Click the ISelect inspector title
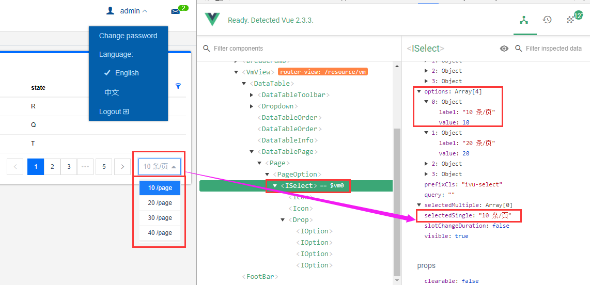 pyautogui.click(x=426, y=49)
